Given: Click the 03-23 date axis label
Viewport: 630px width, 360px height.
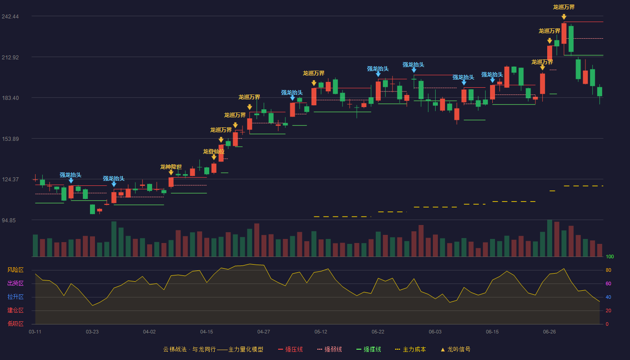Looking at the screenshot, I should click(92, 332).
